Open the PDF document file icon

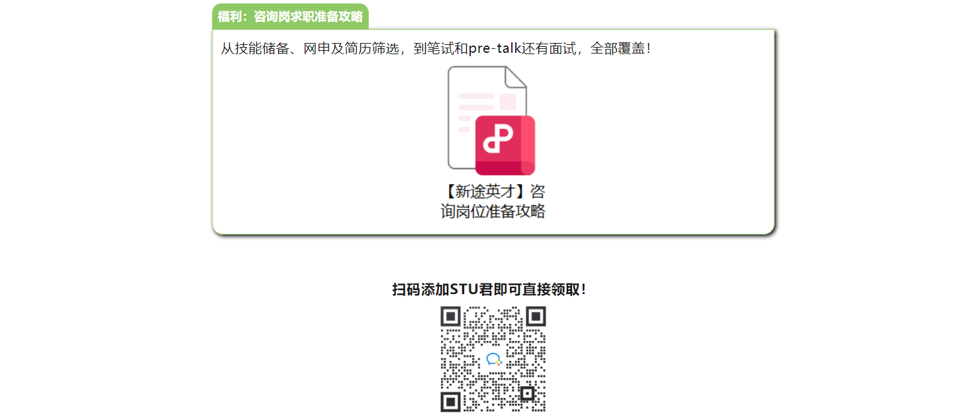pos(491,120)
